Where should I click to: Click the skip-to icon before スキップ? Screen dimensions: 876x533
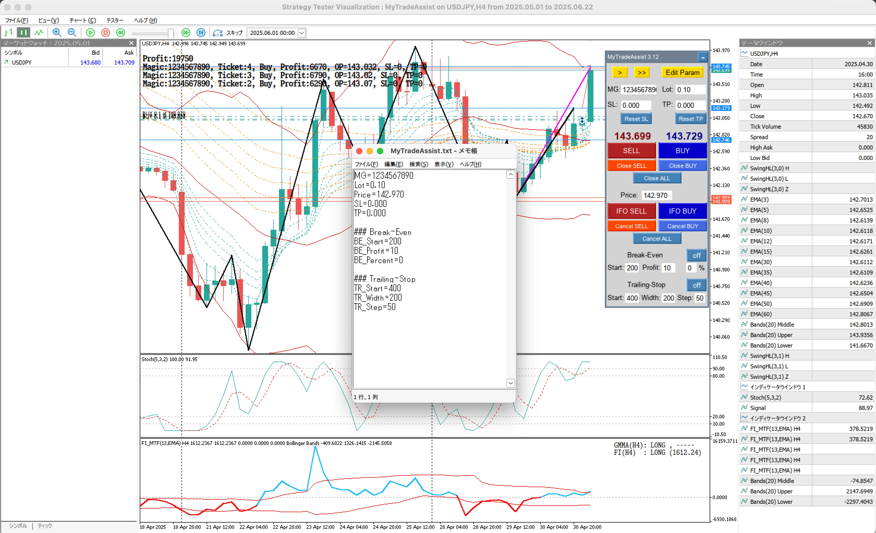(217, 33)
